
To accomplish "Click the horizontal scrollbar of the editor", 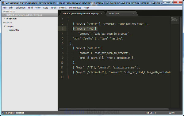I will point(113,109).
